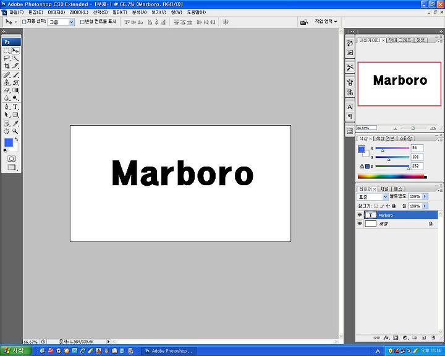The height and width of the screenshot is (356, 445).
Task: Delete layer with the trash icon
Action: pyautogui.click(x=433, y=338)
